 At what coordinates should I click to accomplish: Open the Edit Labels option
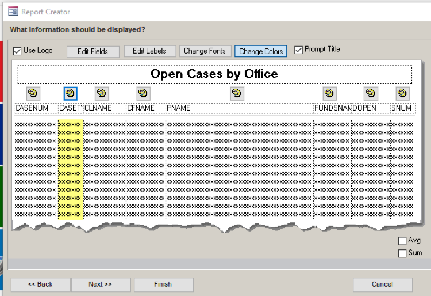pos(149,51)
